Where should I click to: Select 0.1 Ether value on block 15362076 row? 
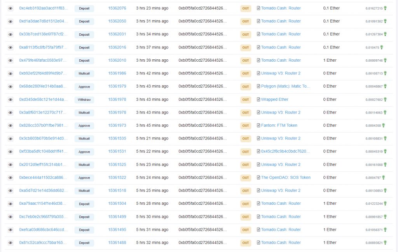pyautogui.click(x=331, y=8)
